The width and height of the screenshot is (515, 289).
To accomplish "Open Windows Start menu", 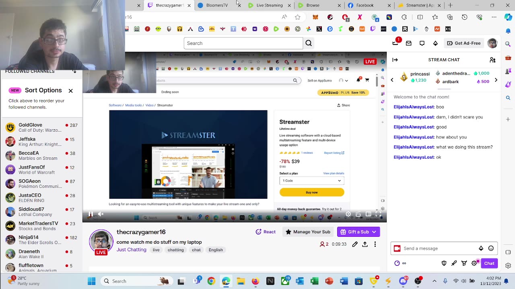I will click(92, 281).
